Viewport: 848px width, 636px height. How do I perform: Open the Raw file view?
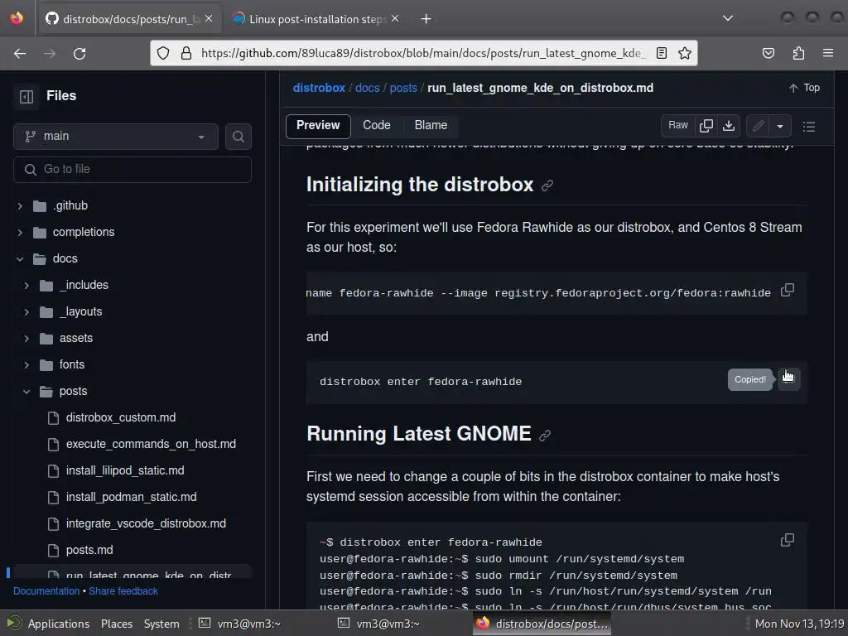677,126
